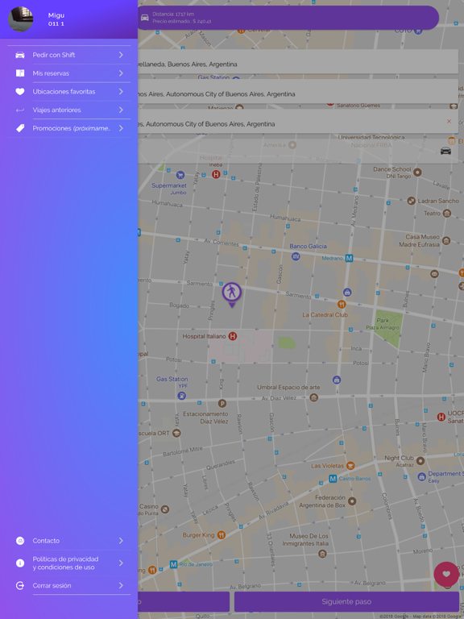Click the Siguiente paso button
This screenshot has width=464, height=619.
pos(346,601)
